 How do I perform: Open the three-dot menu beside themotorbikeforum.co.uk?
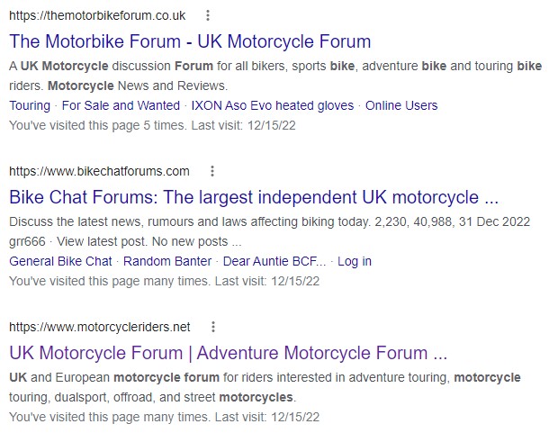tap(208, 15)
